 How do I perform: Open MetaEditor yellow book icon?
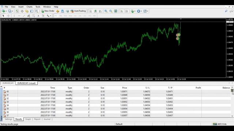click(58, 11)
